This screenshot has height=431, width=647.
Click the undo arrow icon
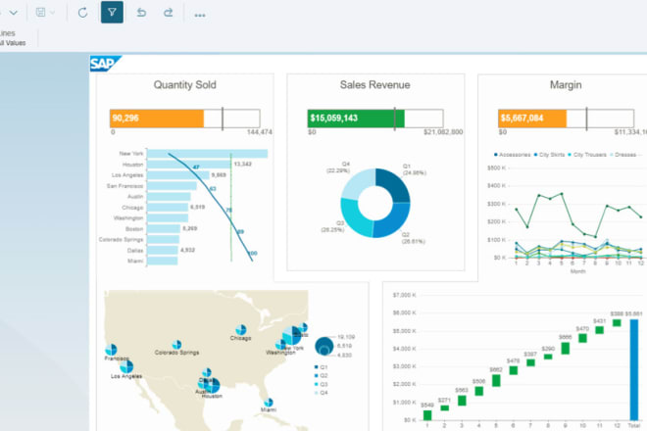tap(141, 13)
